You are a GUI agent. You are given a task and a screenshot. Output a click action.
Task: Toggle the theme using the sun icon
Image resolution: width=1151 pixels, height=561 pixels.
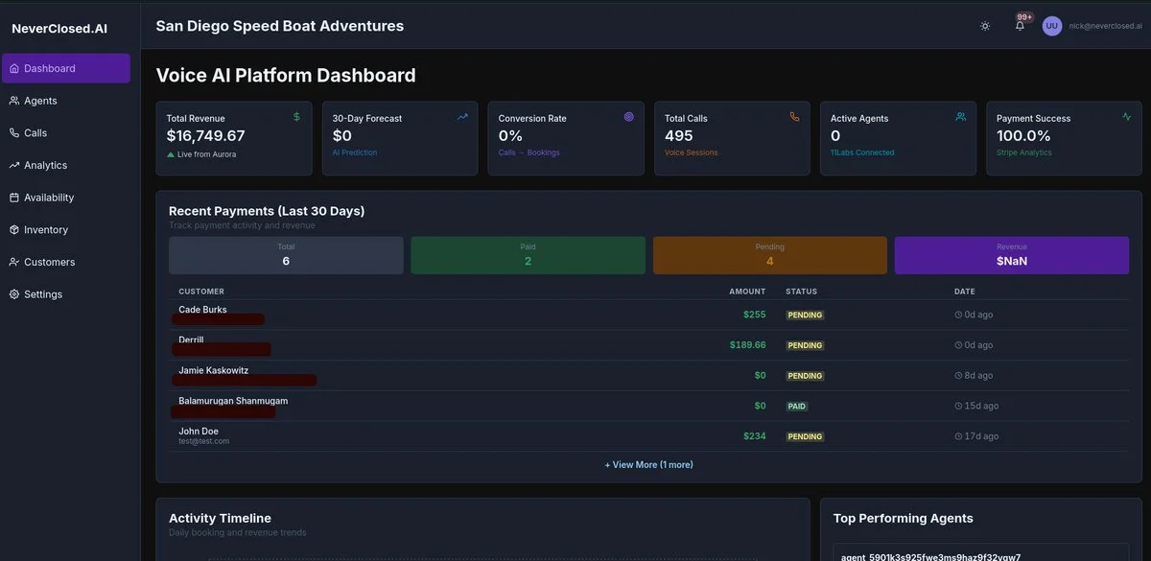pyautogui.click(x=984, y=25)
